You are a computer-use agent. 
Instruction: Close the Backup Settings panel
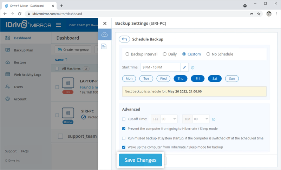105,24
